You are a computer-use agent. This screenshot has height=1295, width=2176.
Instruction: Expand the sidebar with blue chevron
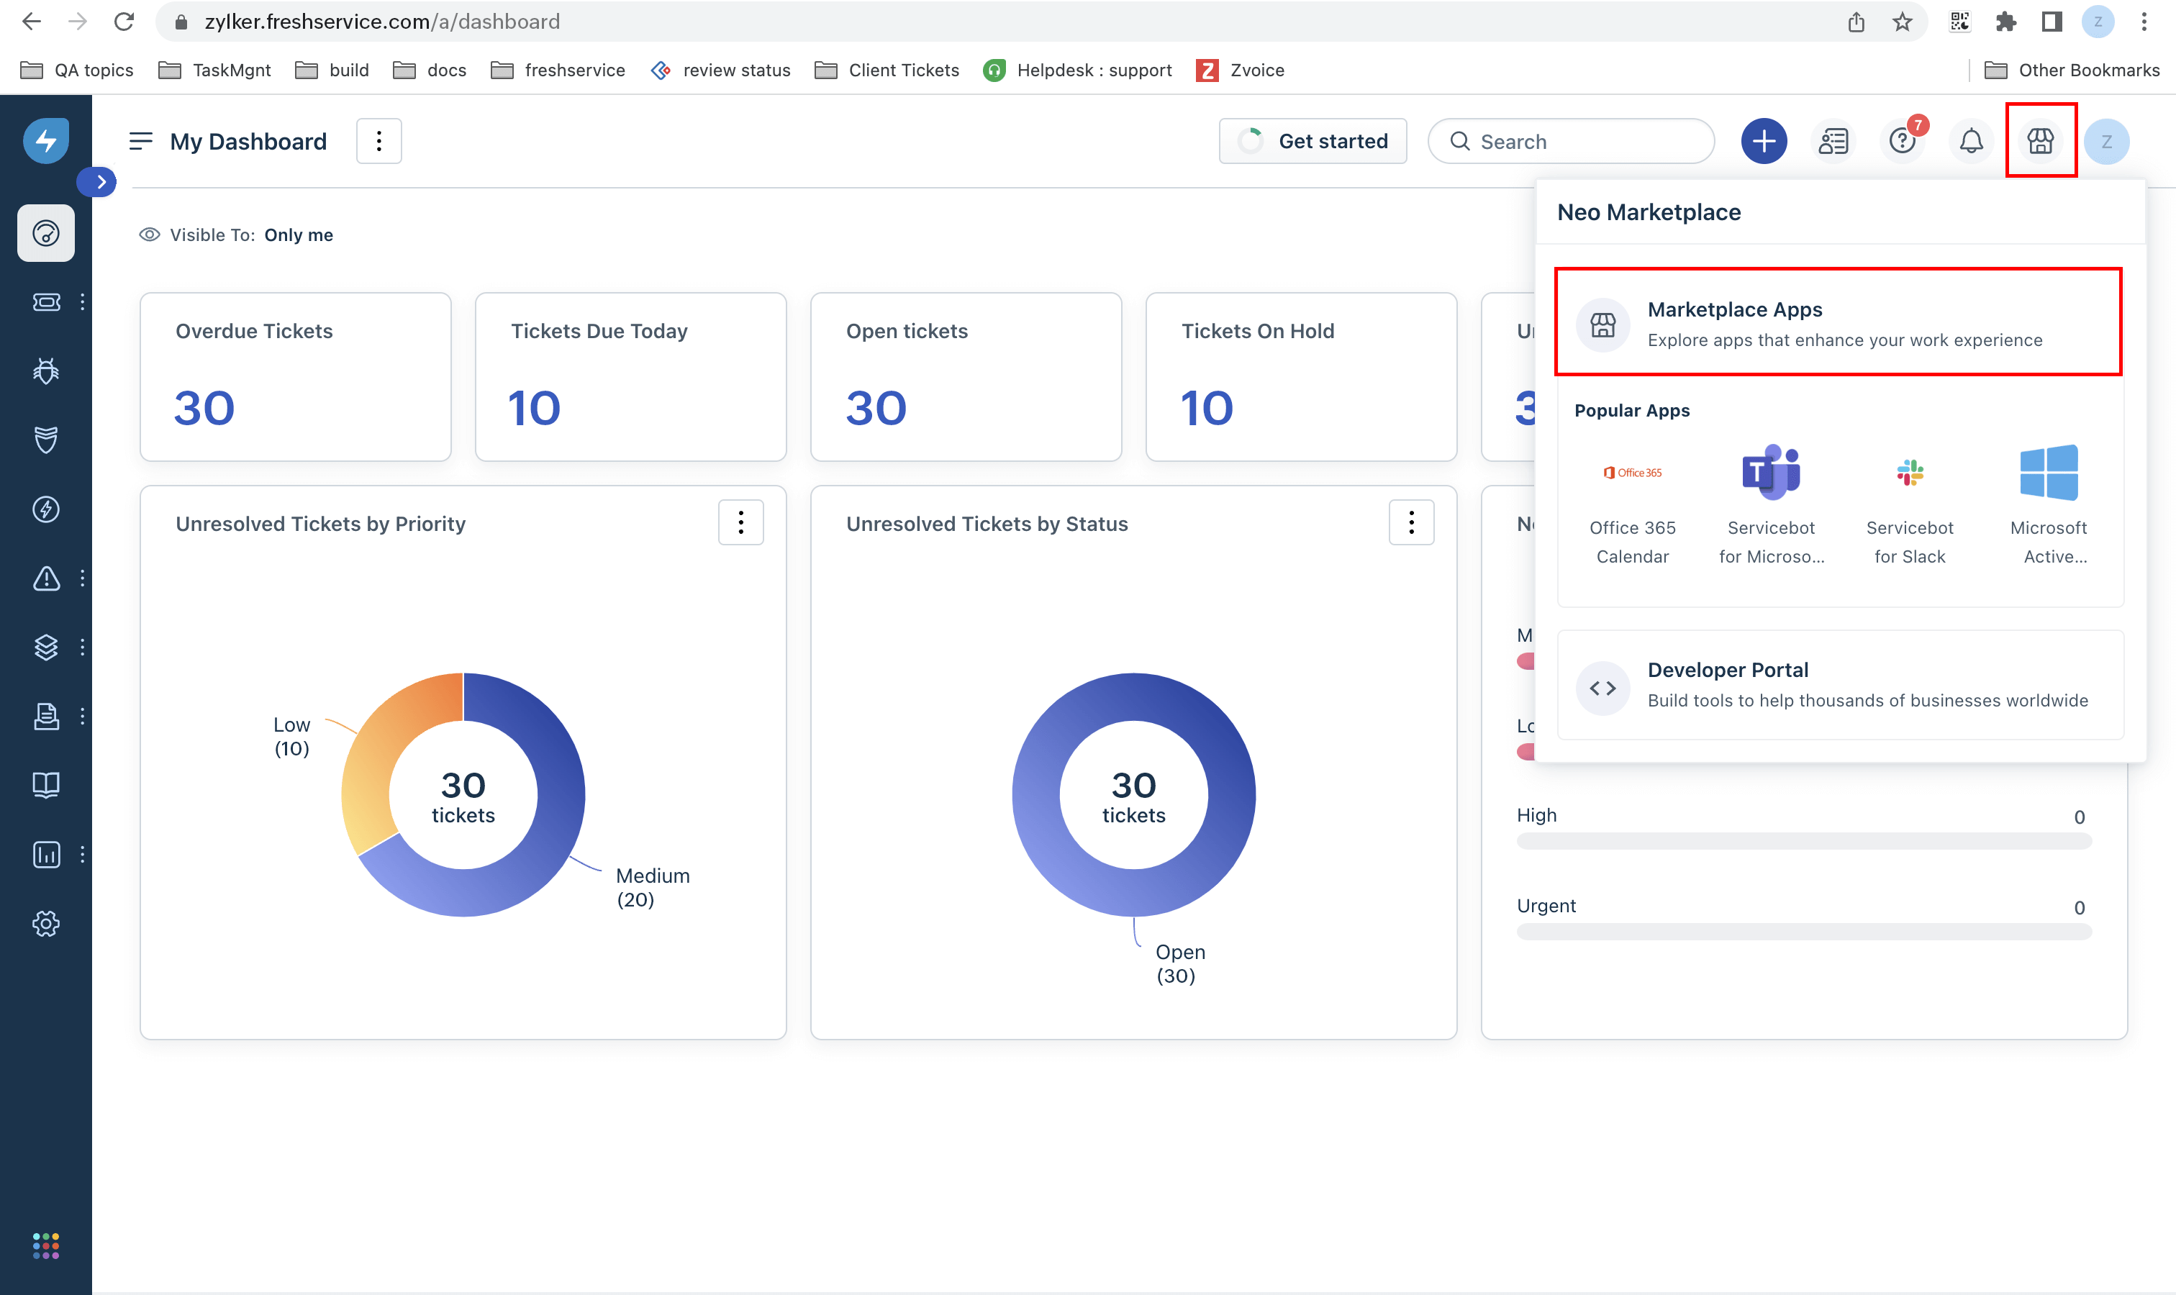click(100, 181)
